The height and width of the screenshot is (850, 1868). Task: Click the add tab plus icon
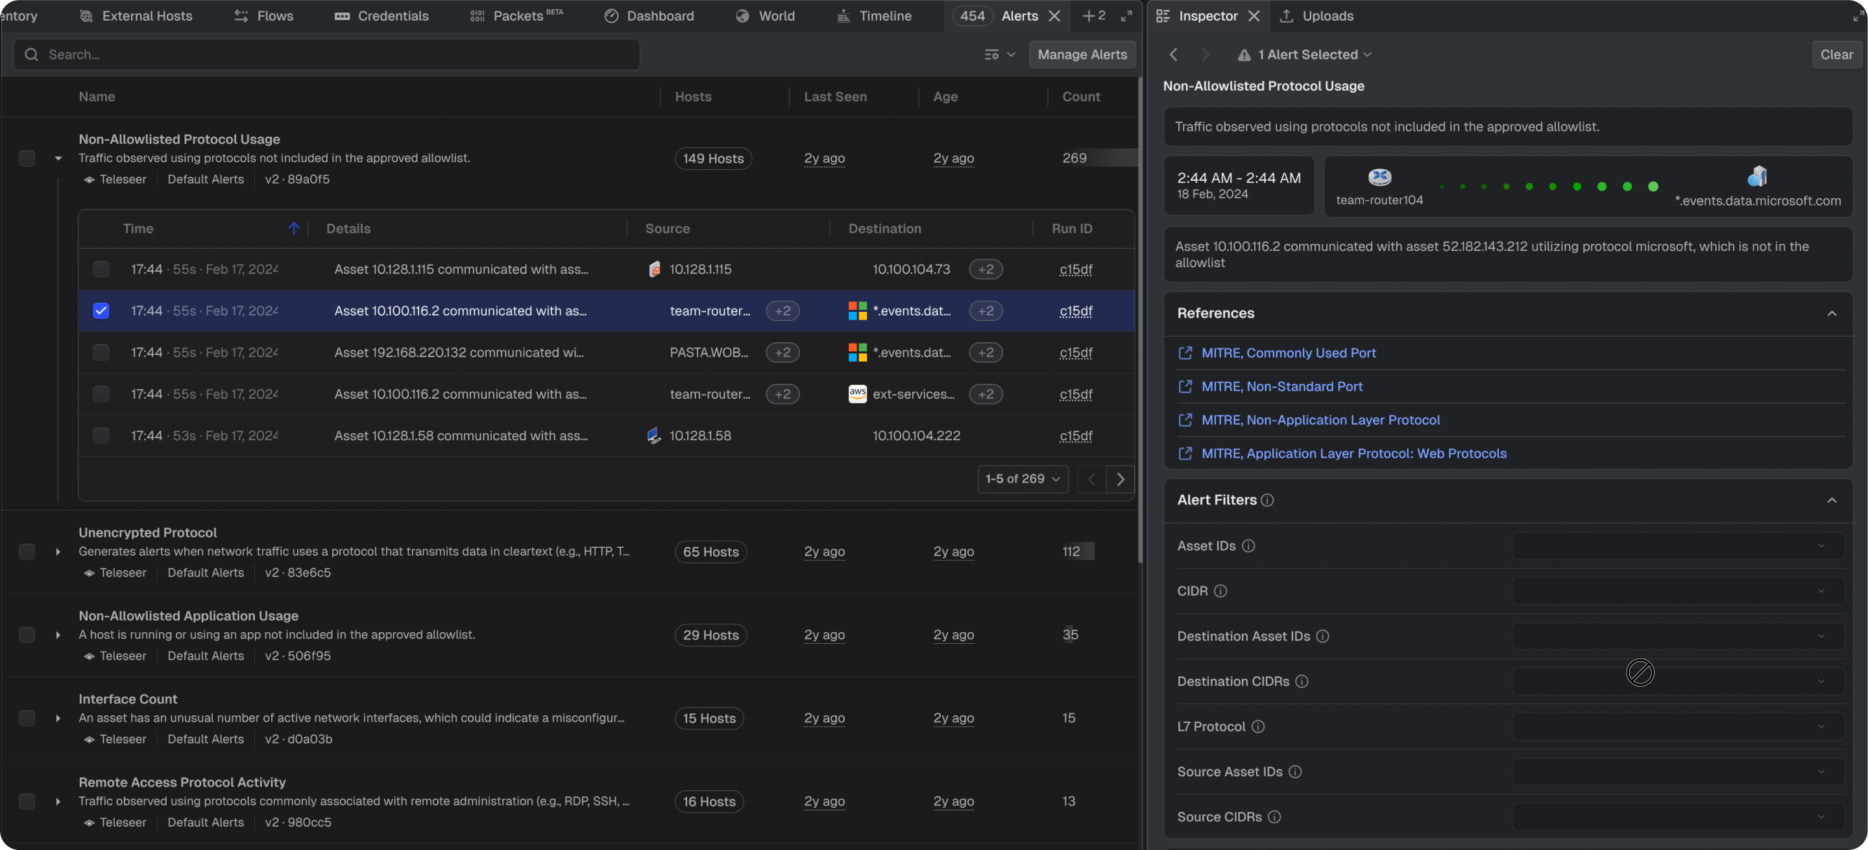1089,15
